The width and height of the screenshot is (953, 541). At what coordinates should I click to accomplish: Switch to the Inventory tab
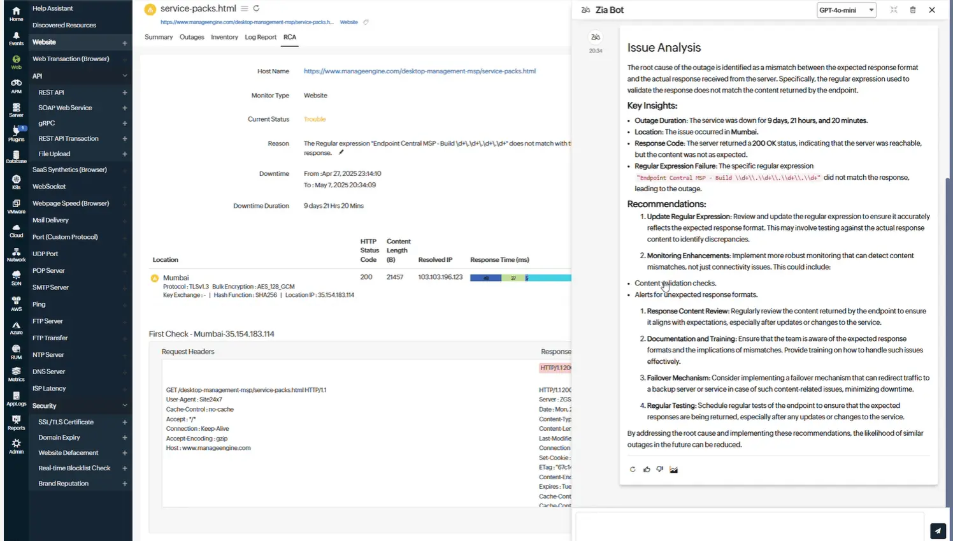[224, 37]
